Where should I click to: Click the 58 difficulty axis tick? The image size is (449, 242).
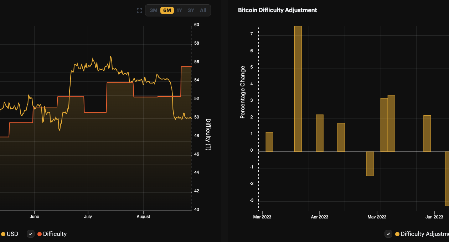pyautogui.click(x=197, y=44)
